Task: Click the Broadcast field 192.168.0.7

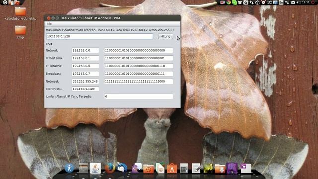Action: [85, 74]
